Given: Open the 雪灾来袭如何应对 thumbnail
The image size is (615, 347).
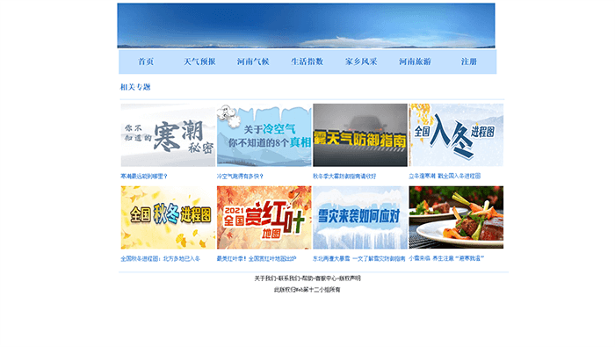Looking at the screenshot, I should [360, 218].
